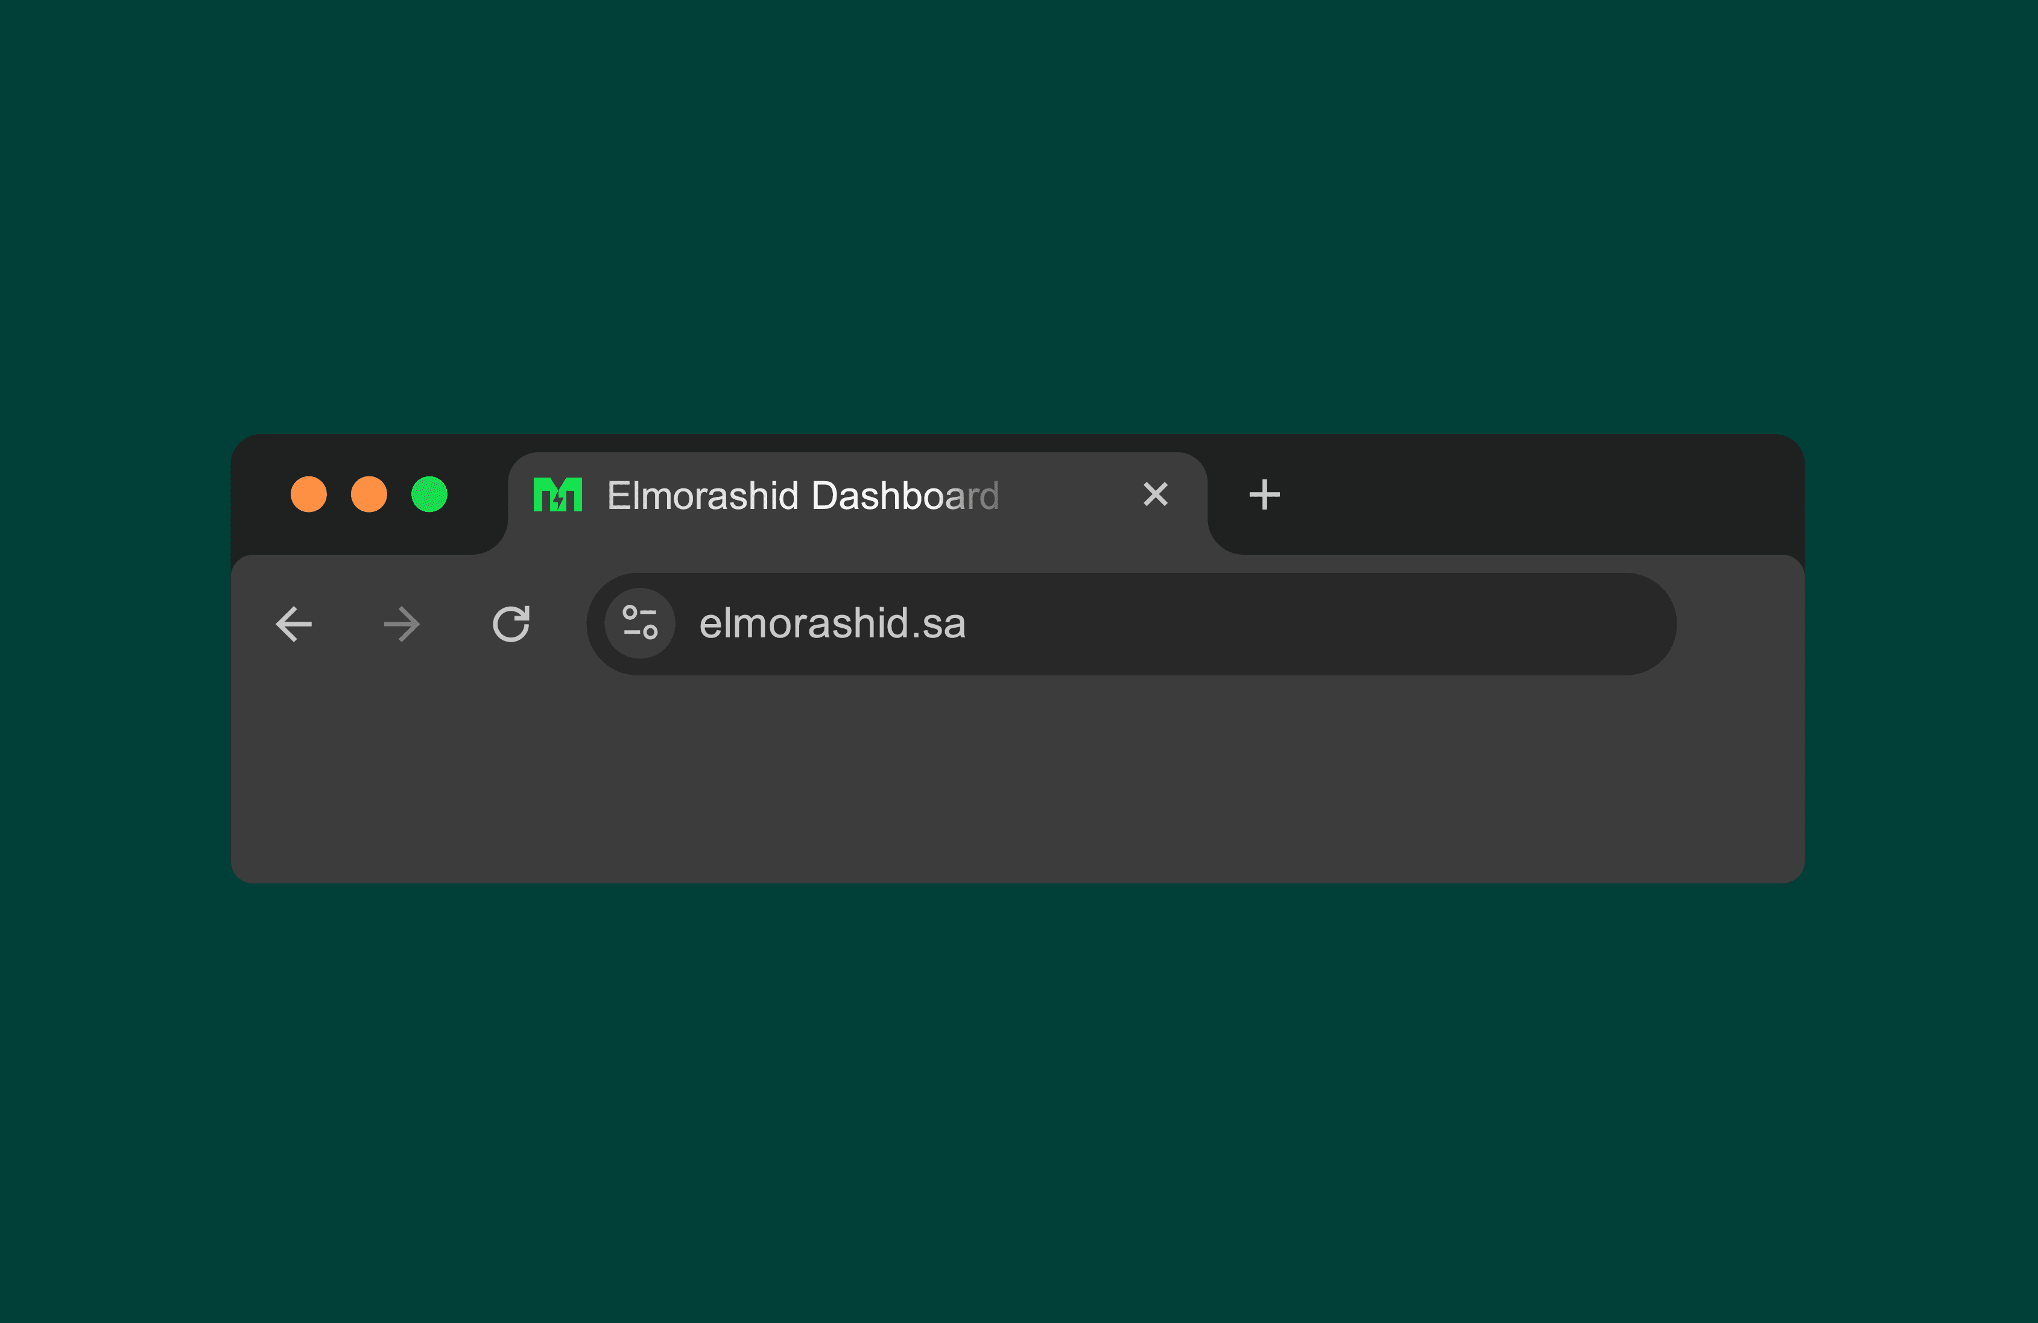Reload the elmorashid.sa page
This screenshot has height=1323, width=2038.
pyautogui.click(x=511, y=624)
